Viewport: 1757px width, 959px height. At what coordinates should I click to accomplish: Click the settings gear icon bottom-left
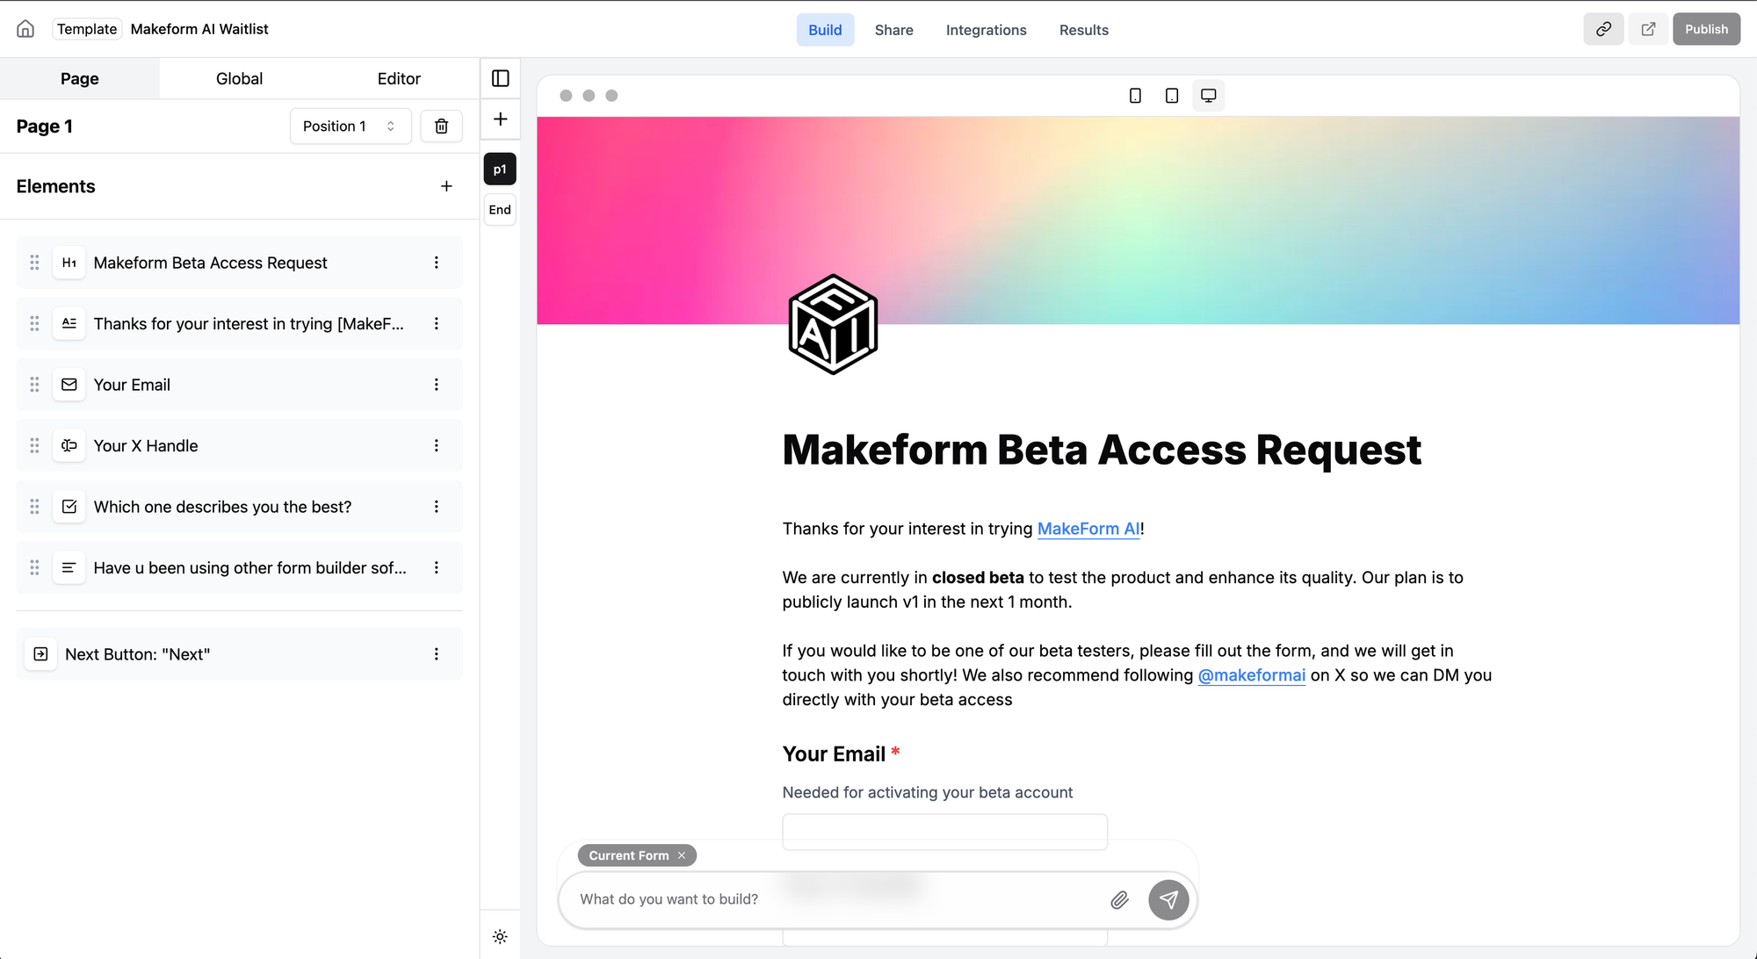coord(500,936)
